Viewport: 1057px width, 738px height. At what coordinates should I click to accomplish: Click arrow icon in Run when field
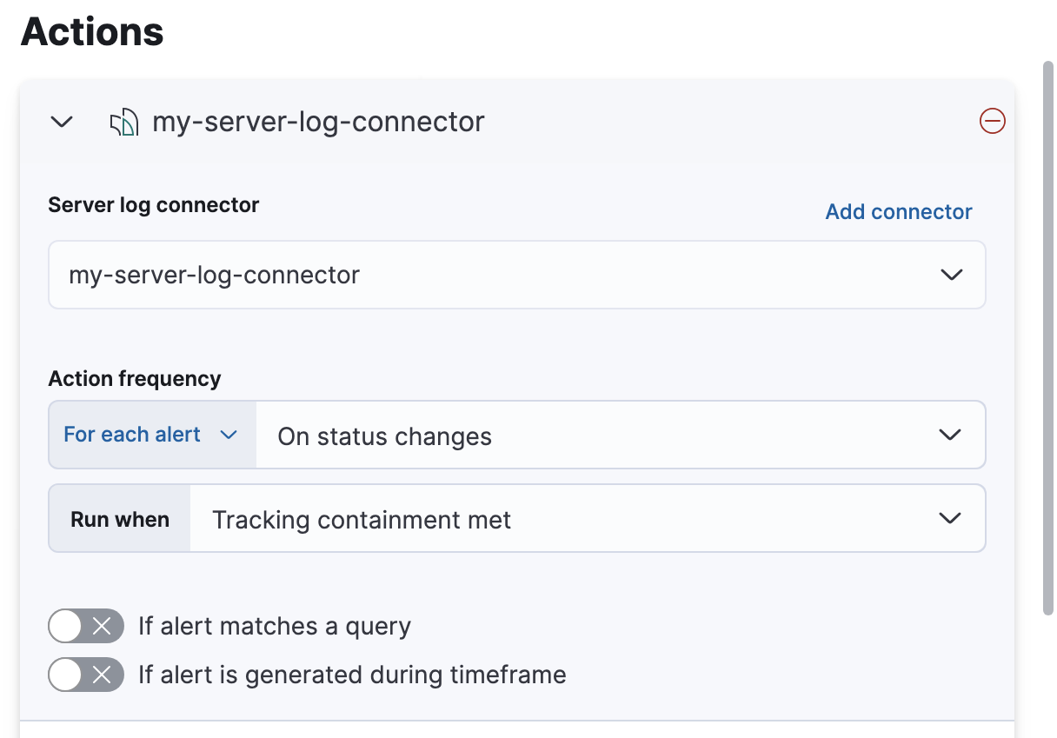(950, 519)
